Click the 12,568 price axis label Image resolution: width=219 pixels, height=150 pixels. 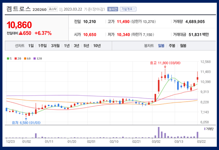[205, 62]
